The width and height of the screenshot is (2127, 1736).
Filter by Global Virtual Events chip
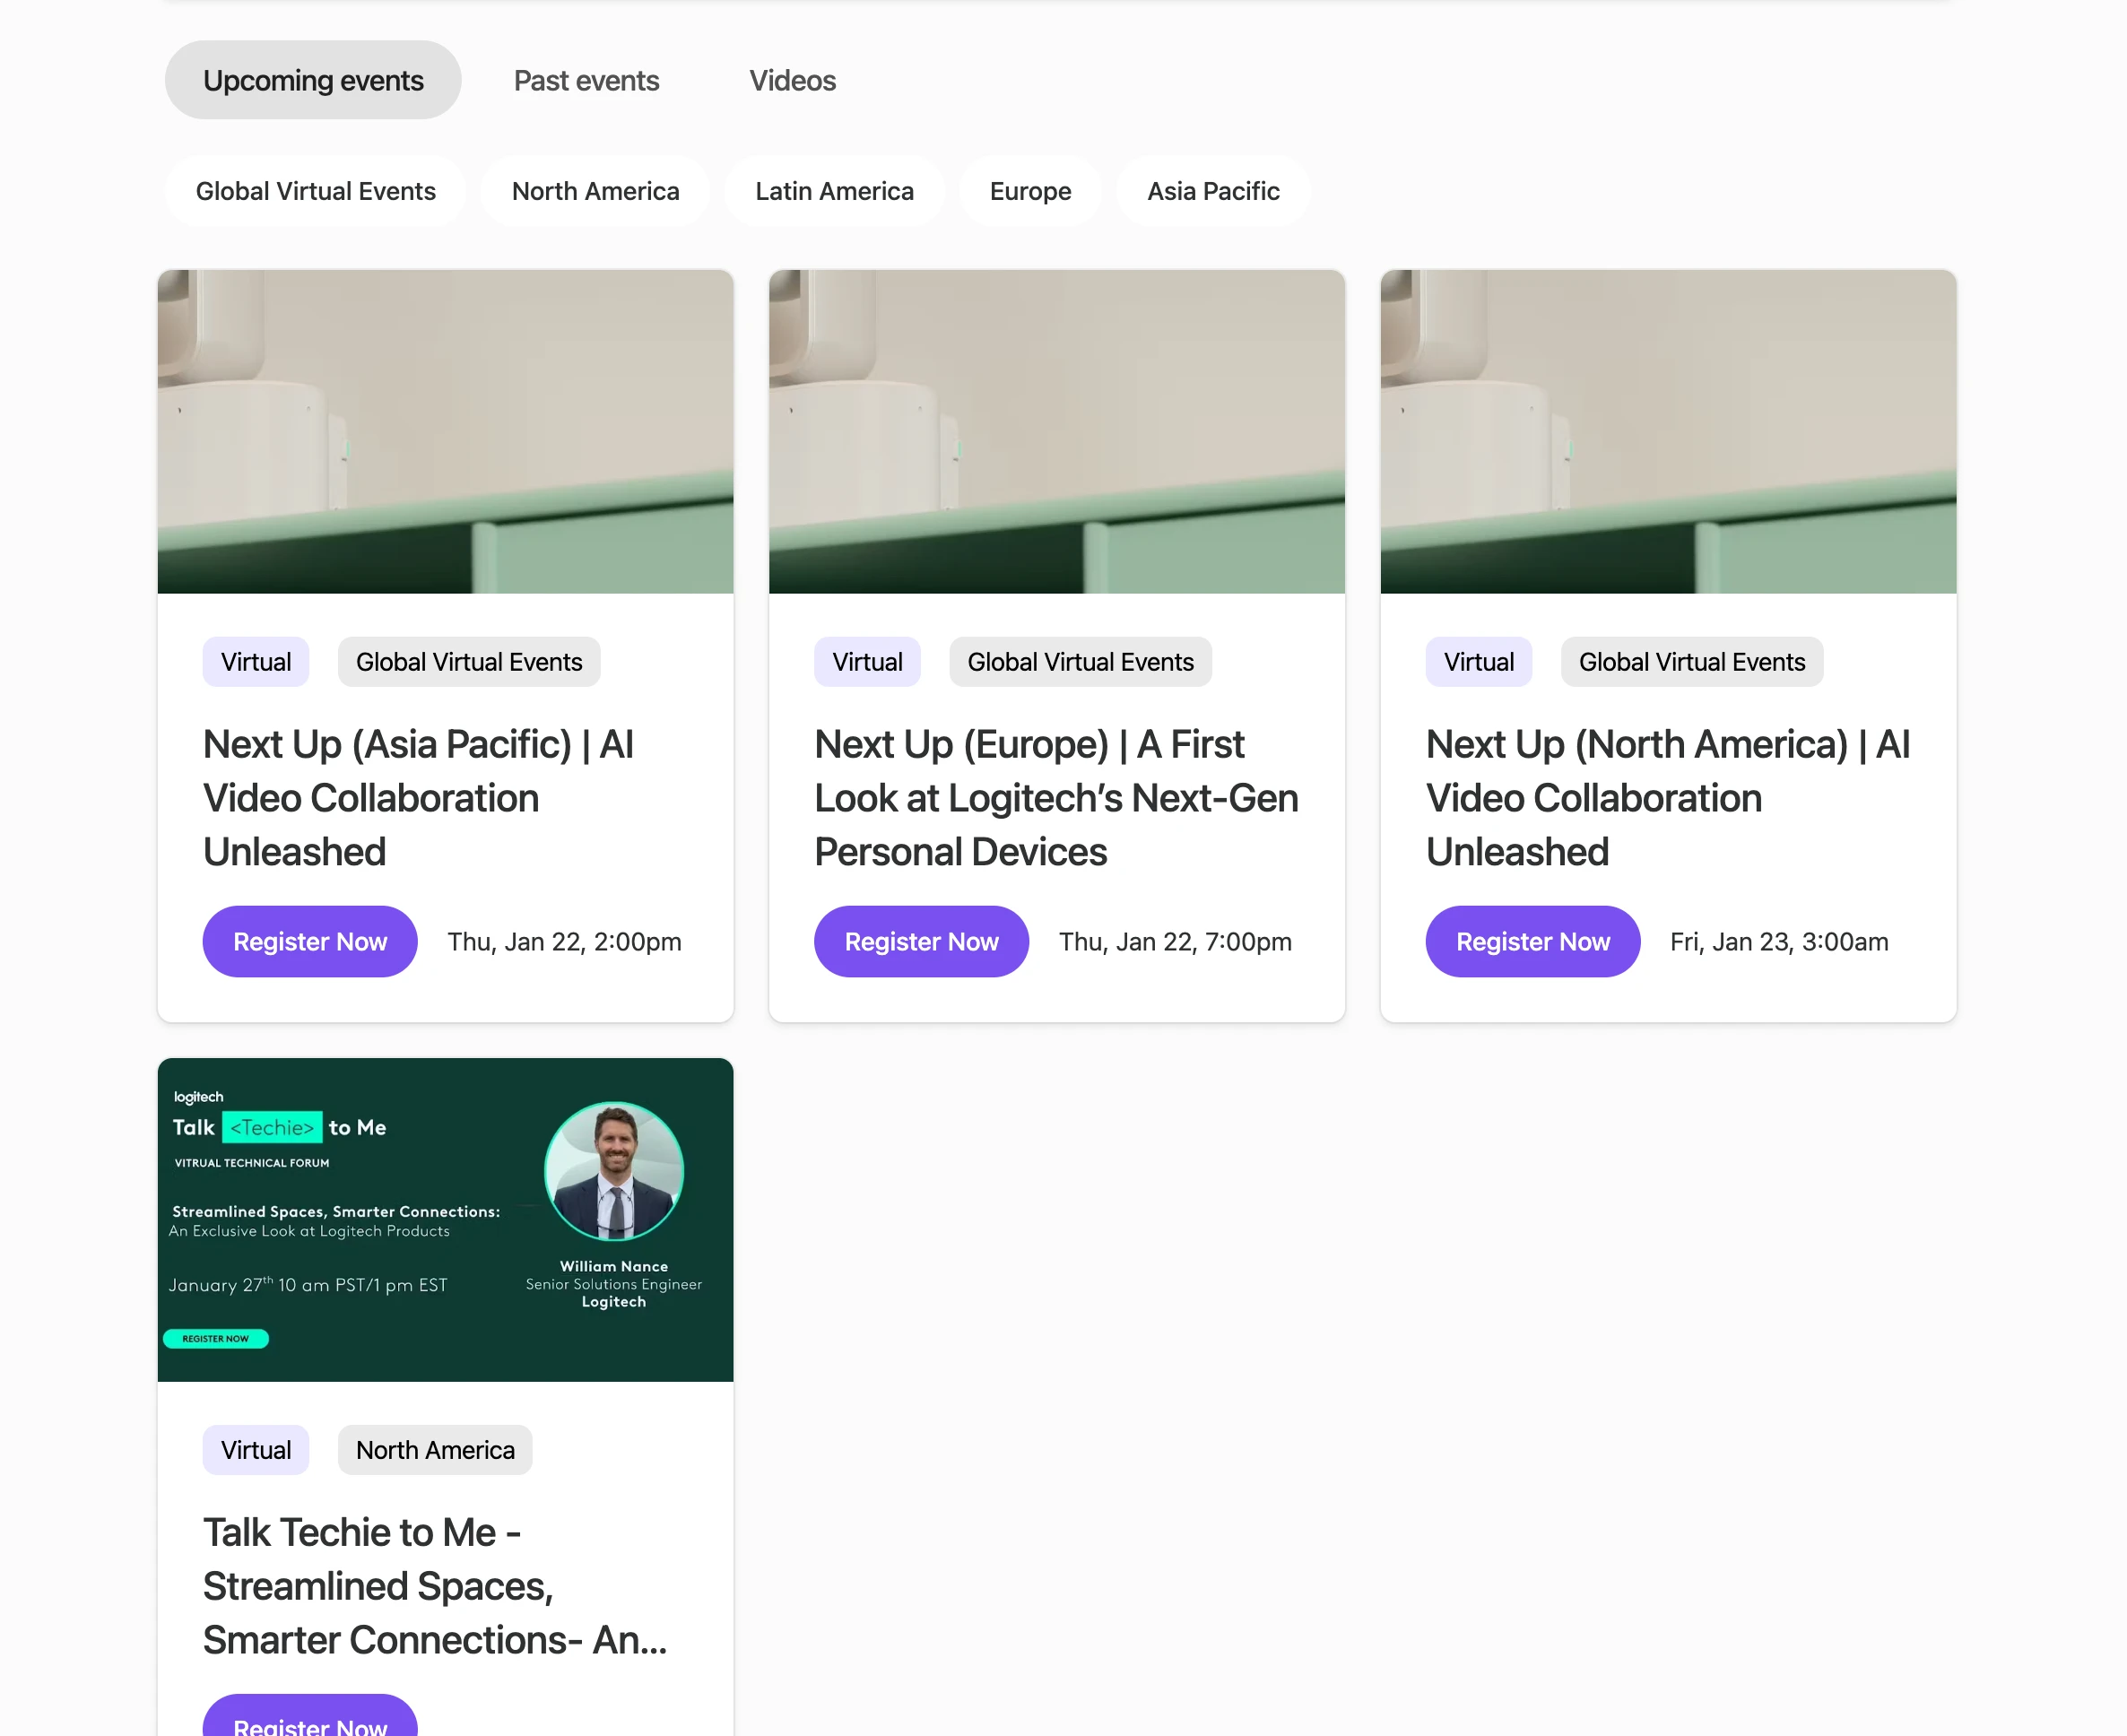click(315, 191)
